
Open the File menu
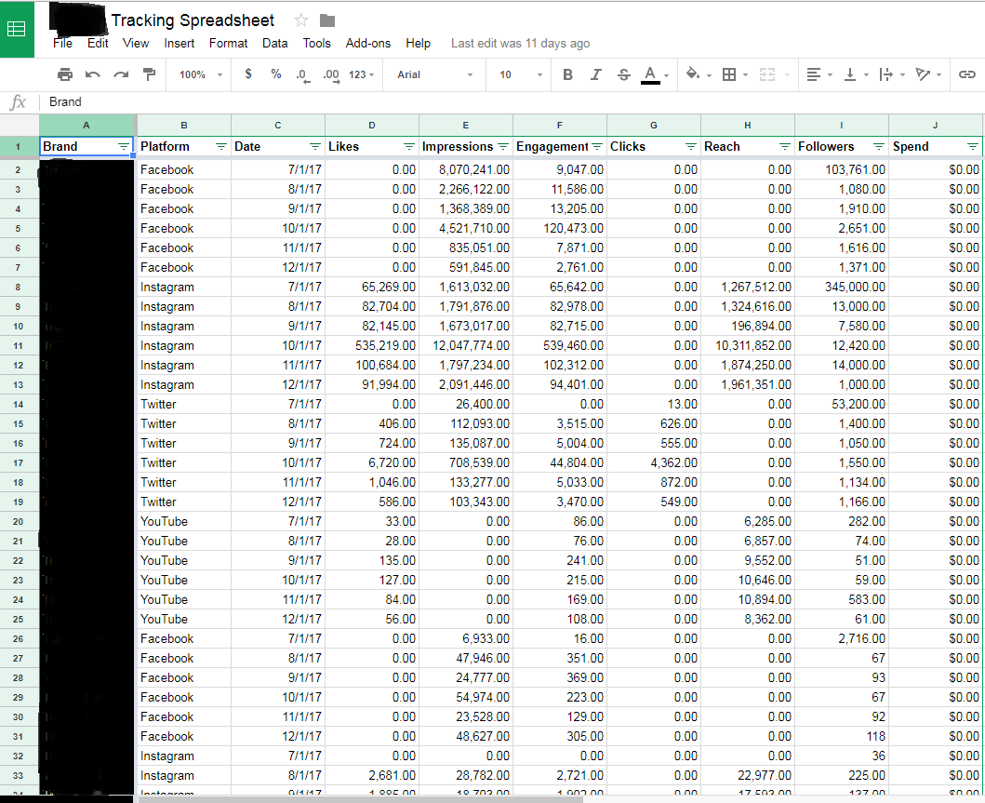click(63, 44)
